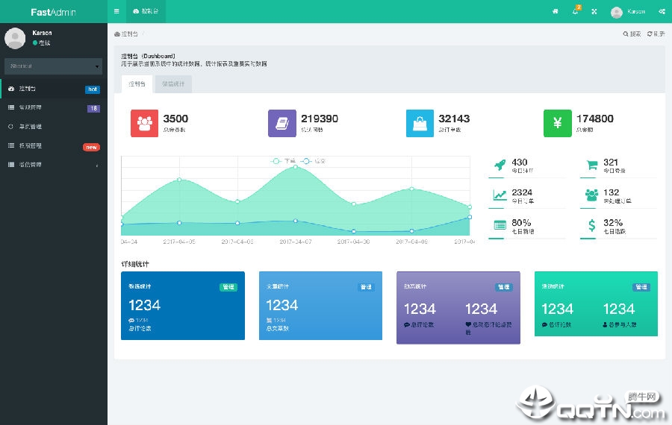Image resolution: width=672 pixels, height=425 pixels.
Task: Toggle the first series in the chart legend
Action: (284, 160)
